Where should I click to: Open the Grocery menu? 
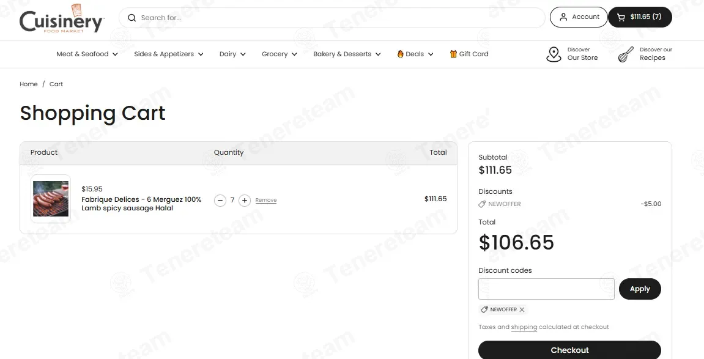click(280, 54)
